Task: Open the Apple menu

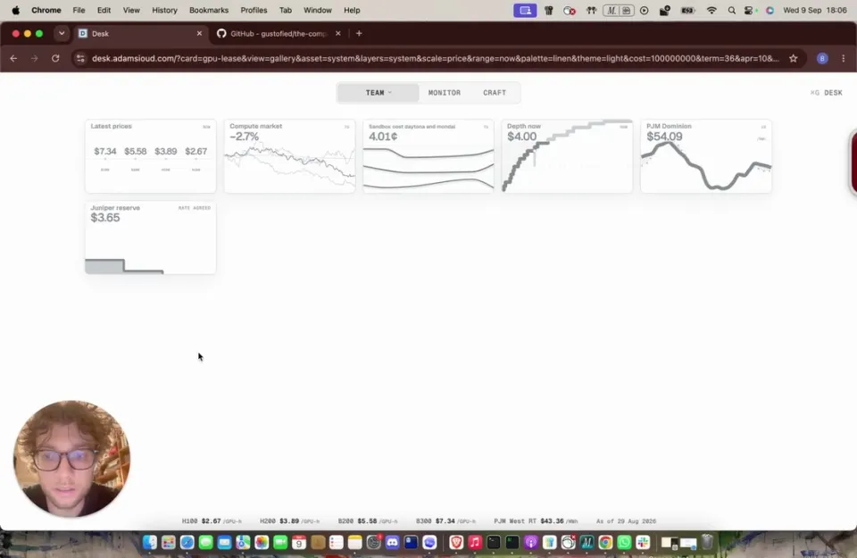Action: pos(15,11)
